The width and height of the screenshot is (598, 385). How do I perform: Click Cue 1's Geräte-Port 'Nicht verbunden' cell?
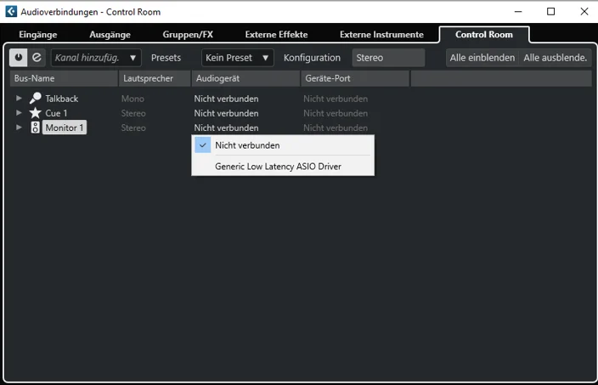[x=336, y=113]
